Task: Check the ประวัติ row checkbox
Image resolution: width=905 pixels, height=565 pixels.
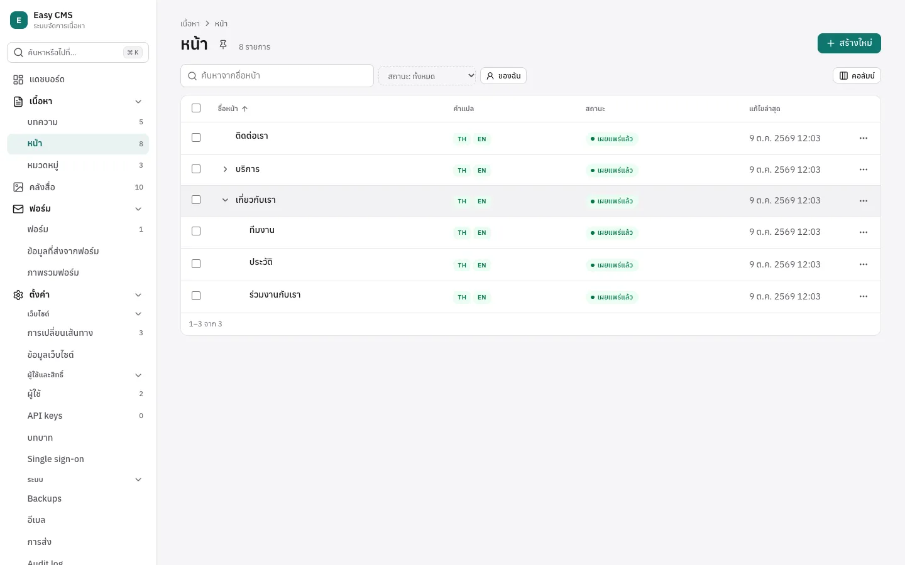Action: click(x=196, y=264)
